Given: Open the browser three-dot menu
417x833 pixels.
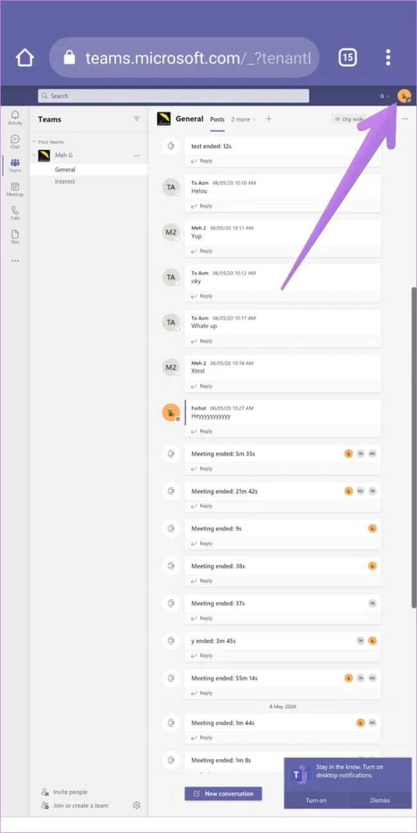Looking at the screenshot, I should 388,58.
